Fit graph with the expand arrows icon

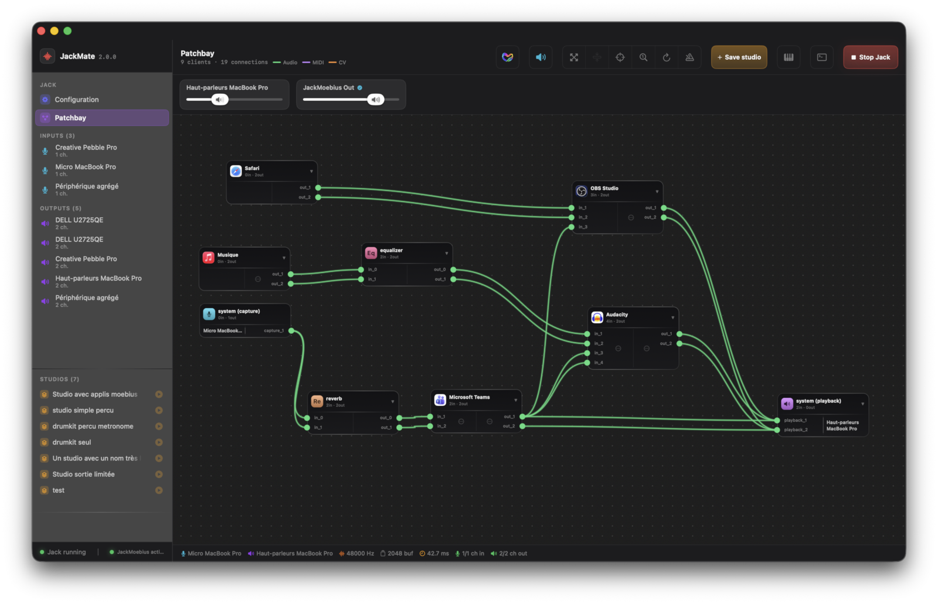pyautogui.click(x=574, y=57)
